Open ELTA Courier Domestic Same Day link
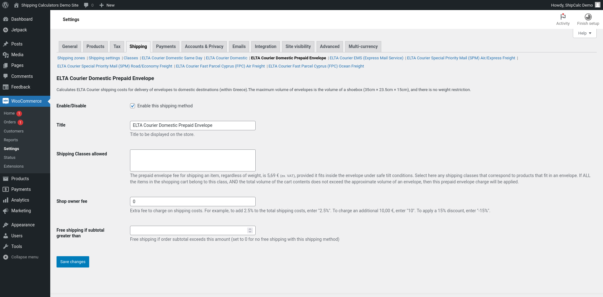Viewport: 603px width, 297px height. point(172,58)
